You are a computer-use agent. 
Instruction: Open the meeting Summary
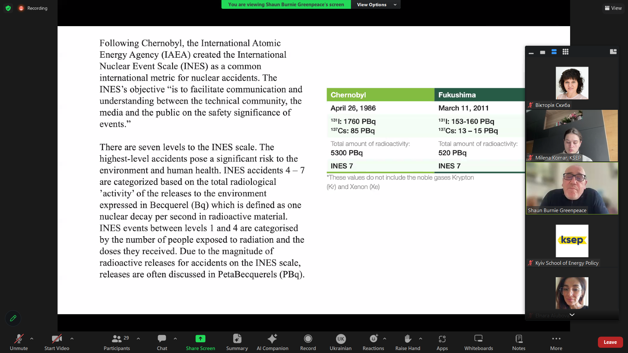(x=237, y=342)
